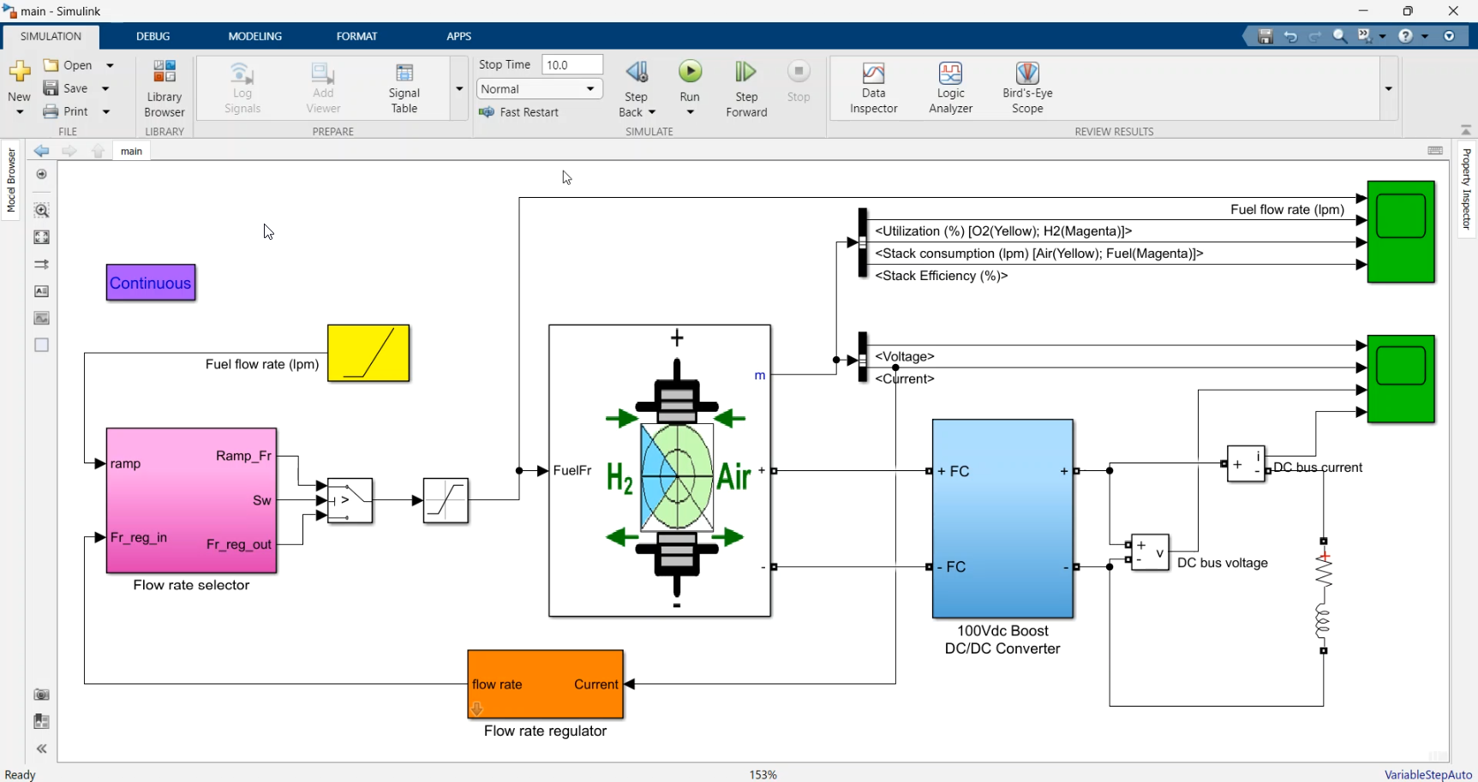Open Bird's-Eye Scope

(x=1027, y=88)
